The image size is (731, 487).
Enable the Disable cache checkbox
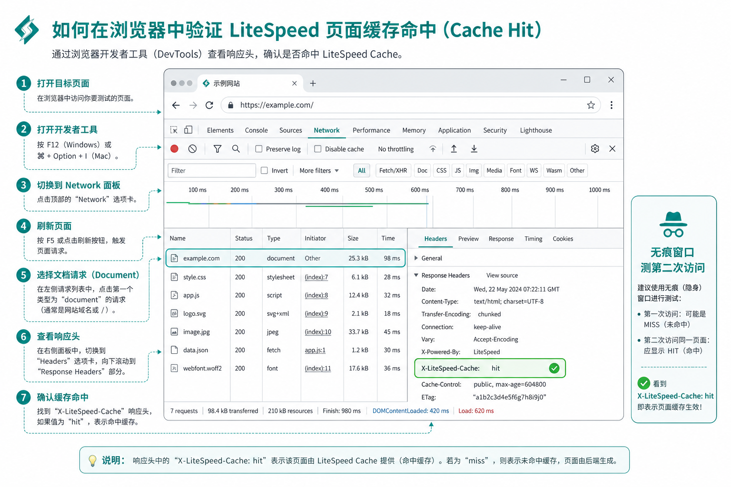coord(318,149)
